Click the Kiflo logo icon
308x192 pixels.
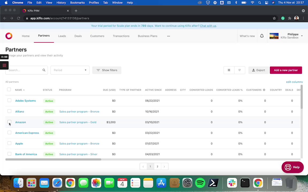tap(9, 36)
